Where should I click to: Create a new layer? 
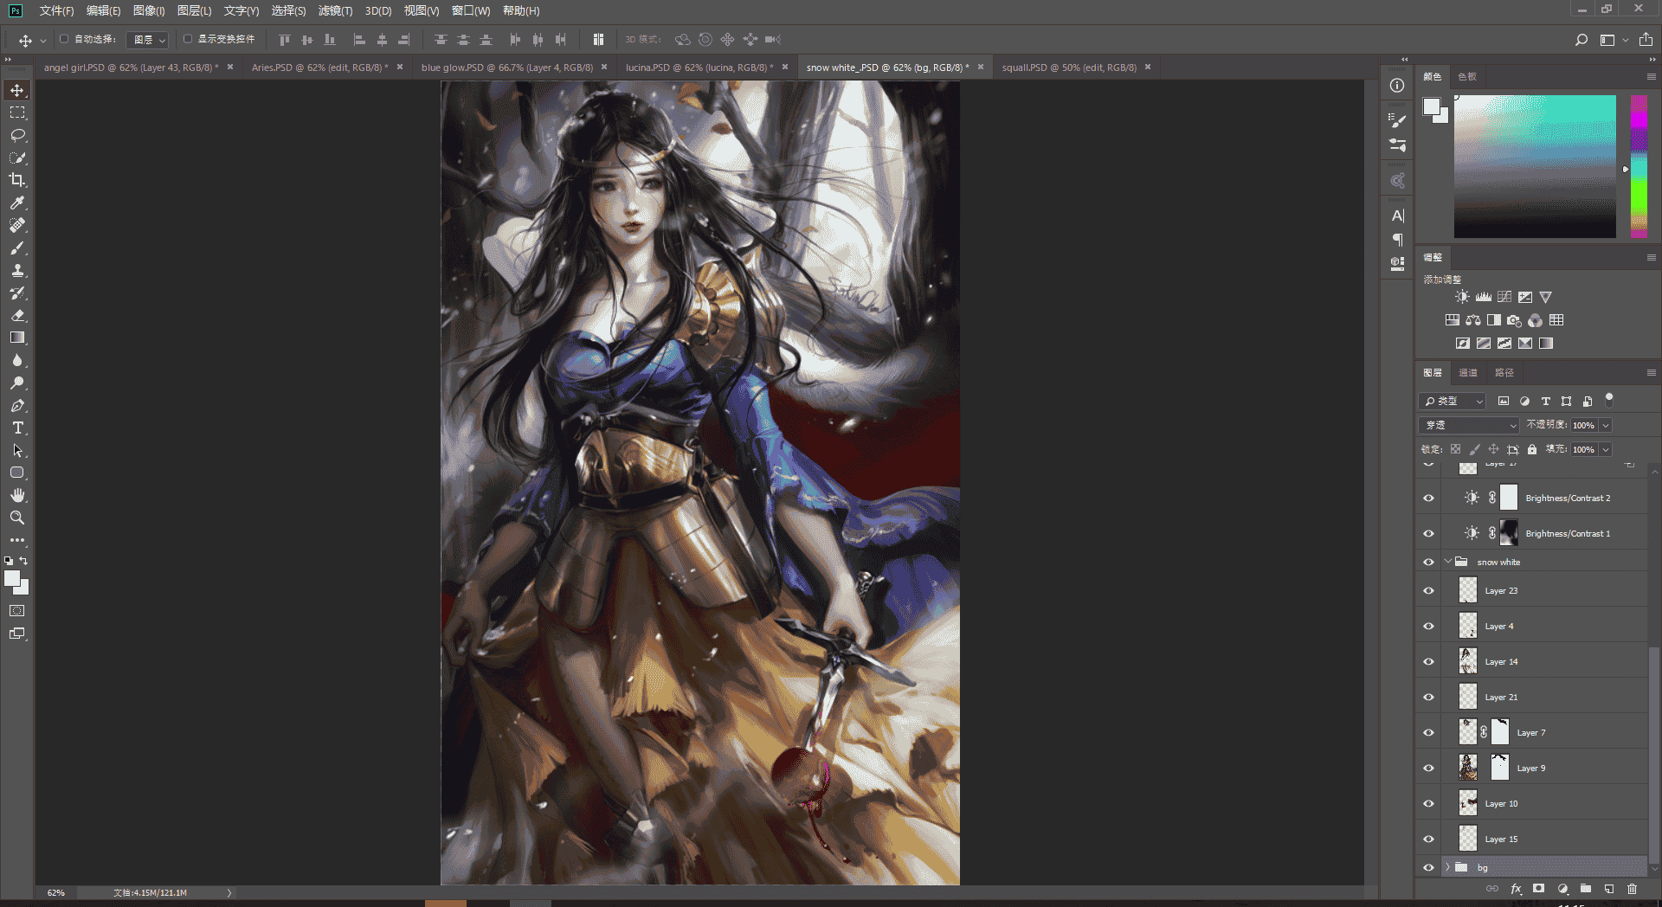(1608, 889)
